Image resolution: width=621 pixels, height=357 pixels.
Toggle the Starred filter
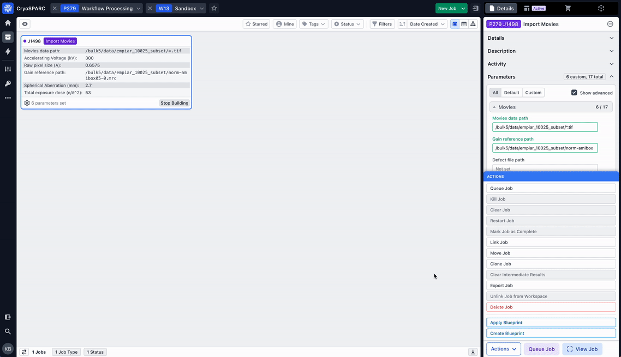(256, 24)
